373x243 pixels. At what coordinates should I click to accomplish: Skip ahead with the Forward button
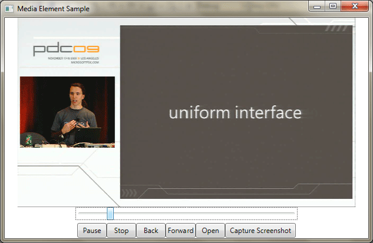coord(180,231)
